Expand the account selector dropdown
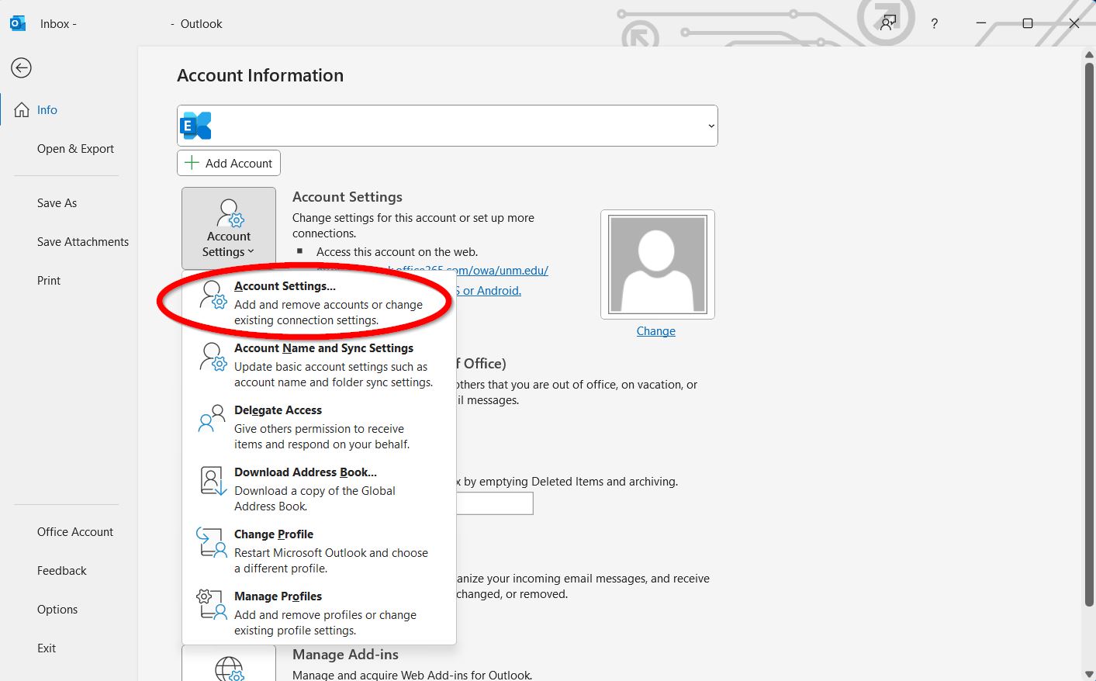The width and height of the screenshot is (1096, 681). tap(710, 126)
